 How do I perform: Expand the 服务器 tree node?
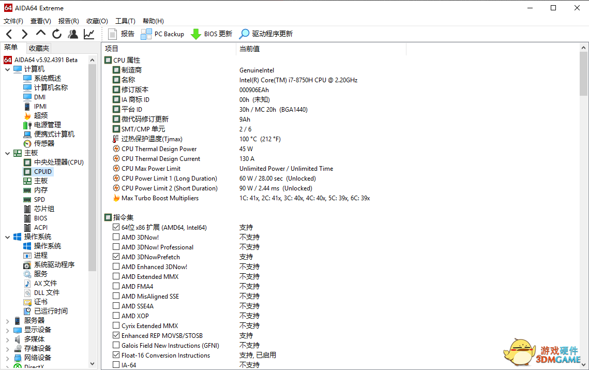point(8,321)
